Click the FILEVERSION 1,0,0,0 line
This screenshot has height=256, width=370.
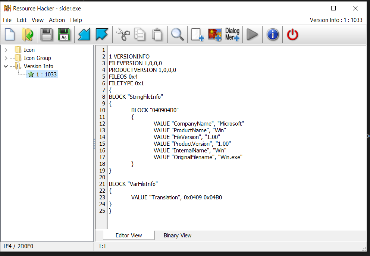tap(135, 63)
